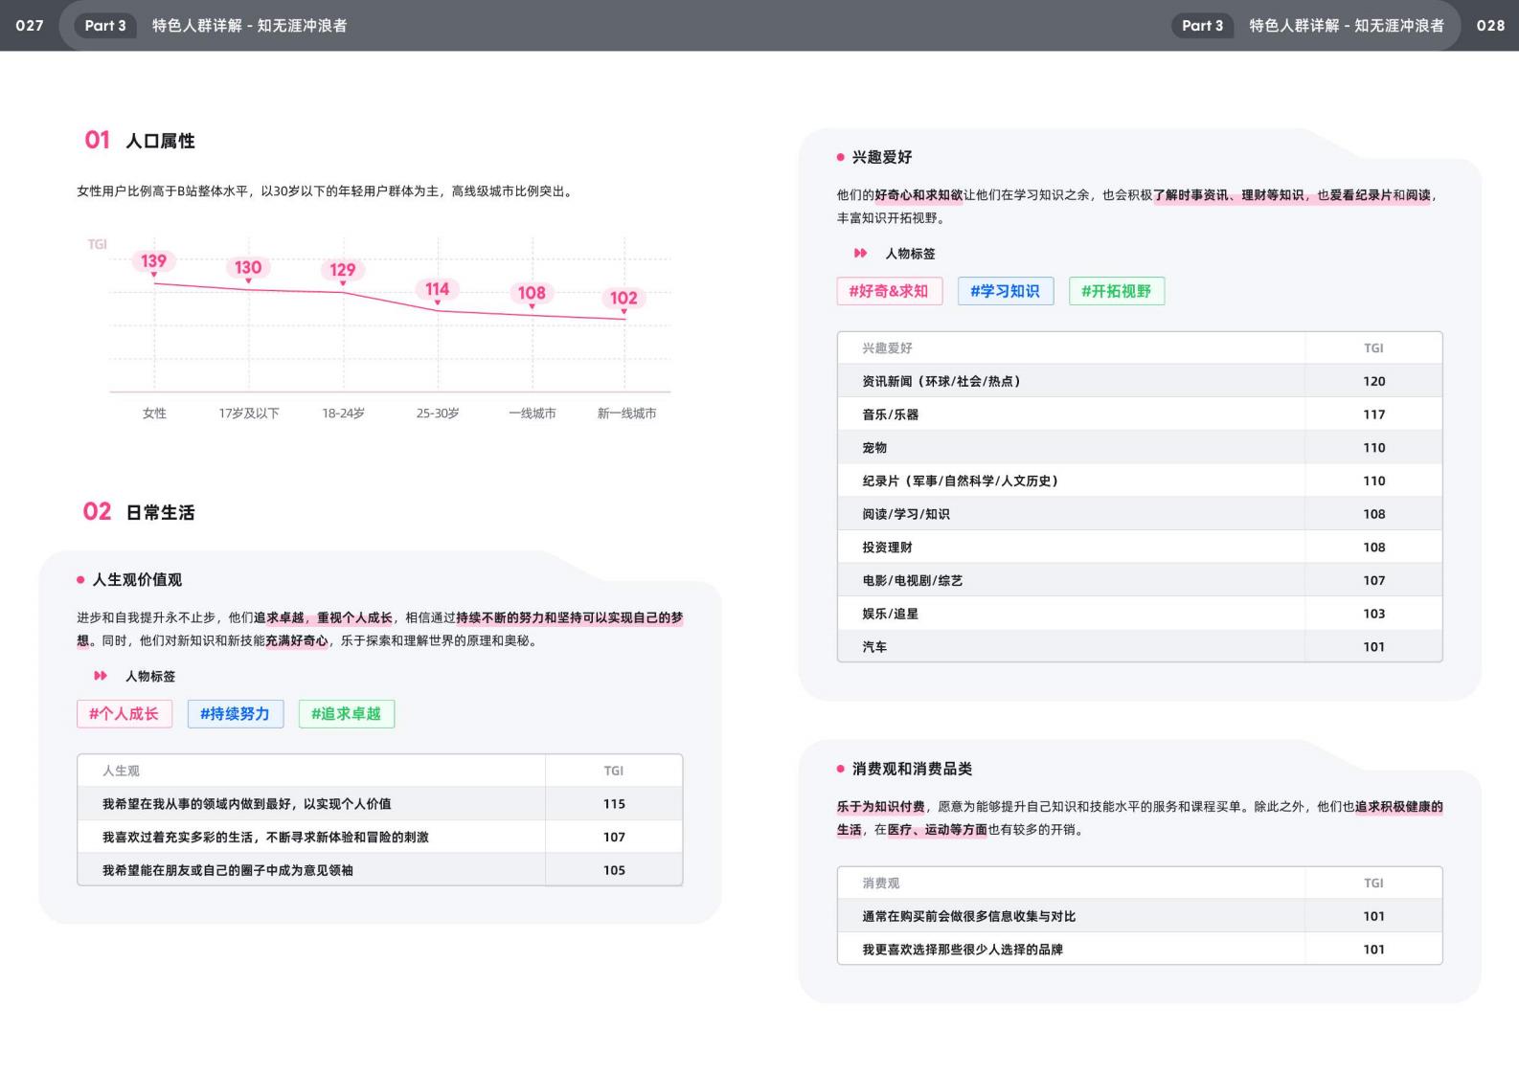Click the 宠物 table row
This screenshot has width=1519, height=1074.
pyautogui.click(x=1140, y=448)
